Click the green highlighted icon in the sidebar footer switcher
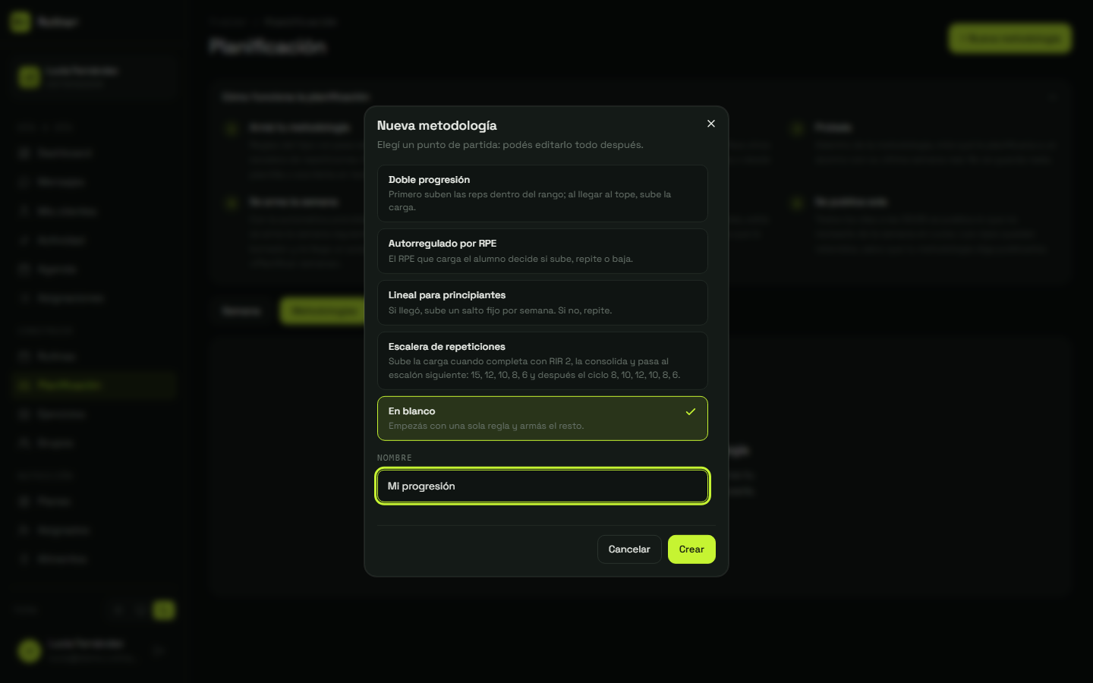1093x683 pixels. coord(164,609)
